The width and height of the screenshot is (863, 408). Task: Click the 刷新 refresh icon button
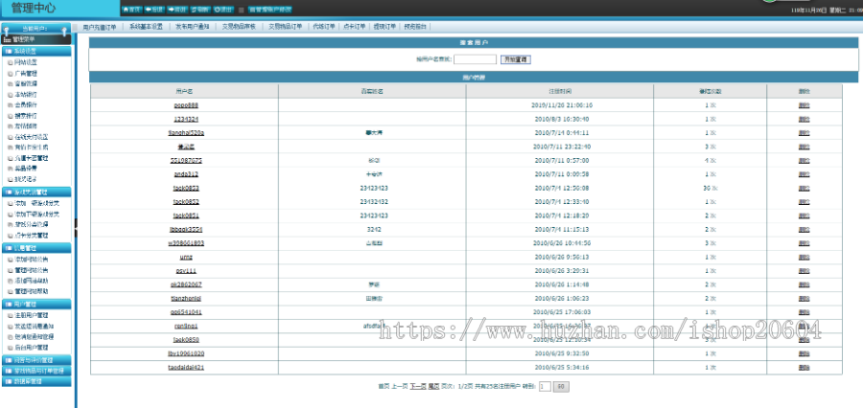(x=200, y=10)
